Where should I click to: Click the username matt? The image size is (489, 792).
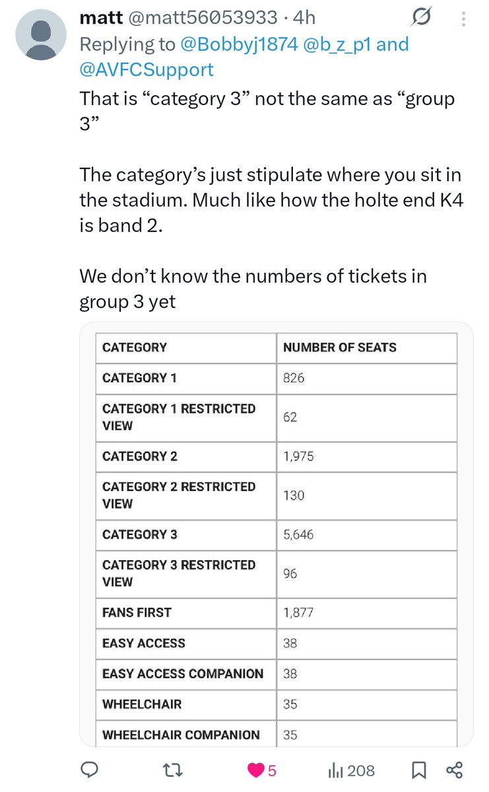click(101, 18)
